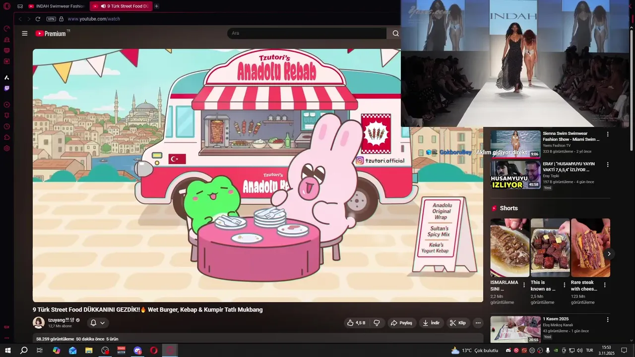This screenshot has height=357, width=635.
Task: Switch to INDAH Swimwear Fashion tab
Action: [57, 6]
